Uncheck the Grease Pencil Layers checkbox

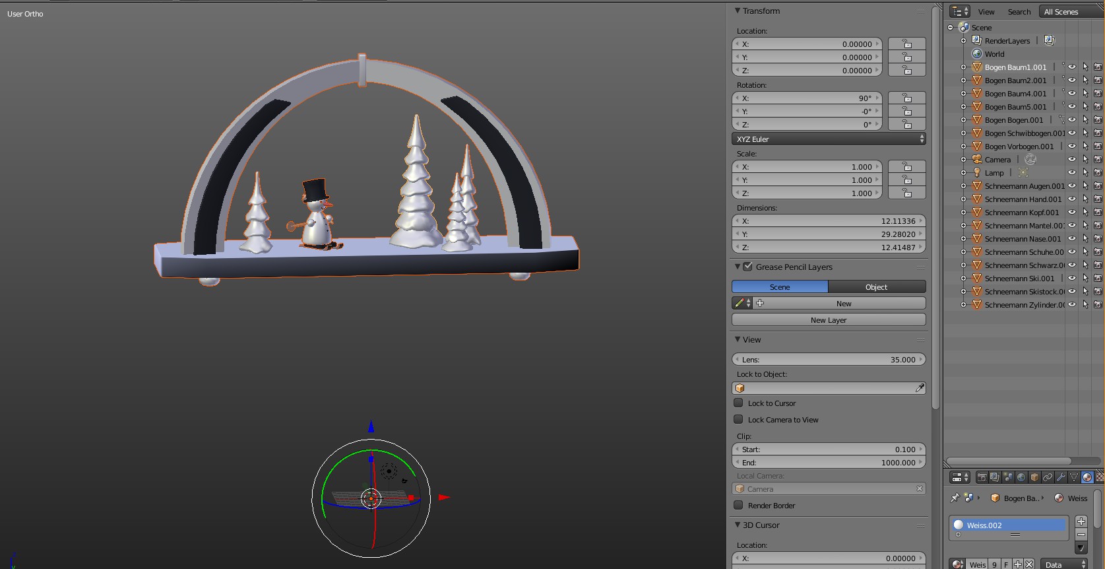click(747, 267)
